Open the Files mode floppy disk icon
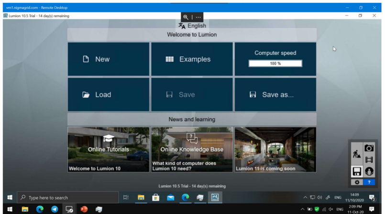The image size is (385, 214). 356,171
